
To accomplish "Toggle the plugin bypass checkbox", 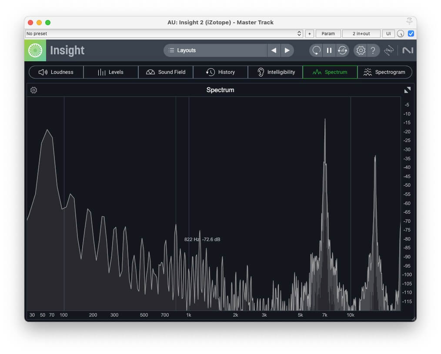I will [x=411, y=33].
